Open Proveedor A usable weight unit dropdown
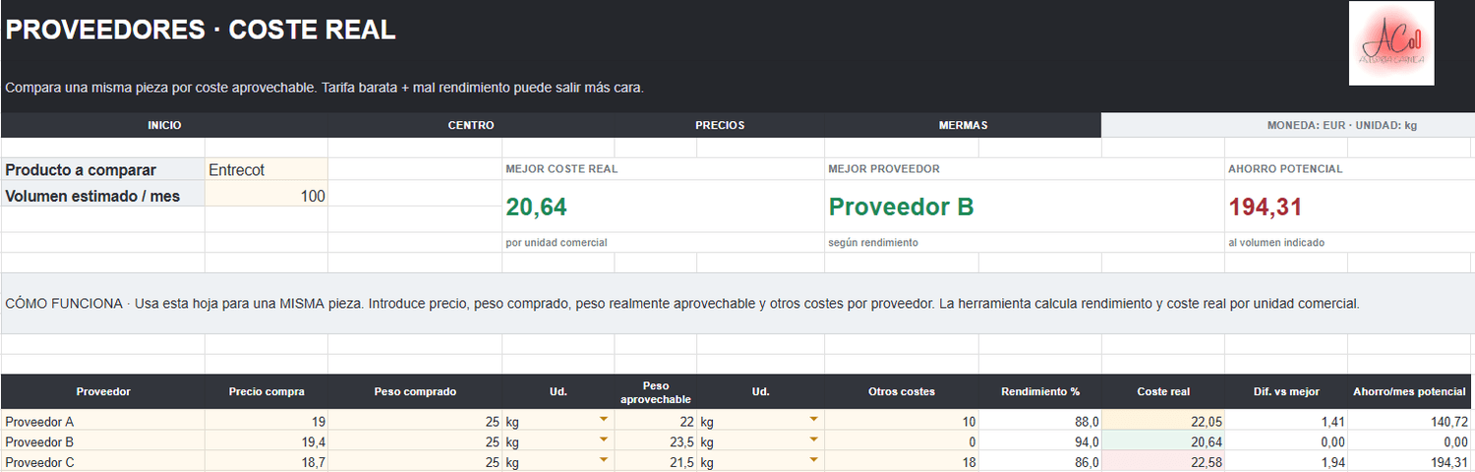 pos(813,421)
